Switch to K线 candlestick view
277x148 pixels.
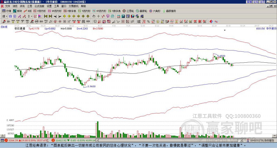pyautogui.click(x=28, y=11)
